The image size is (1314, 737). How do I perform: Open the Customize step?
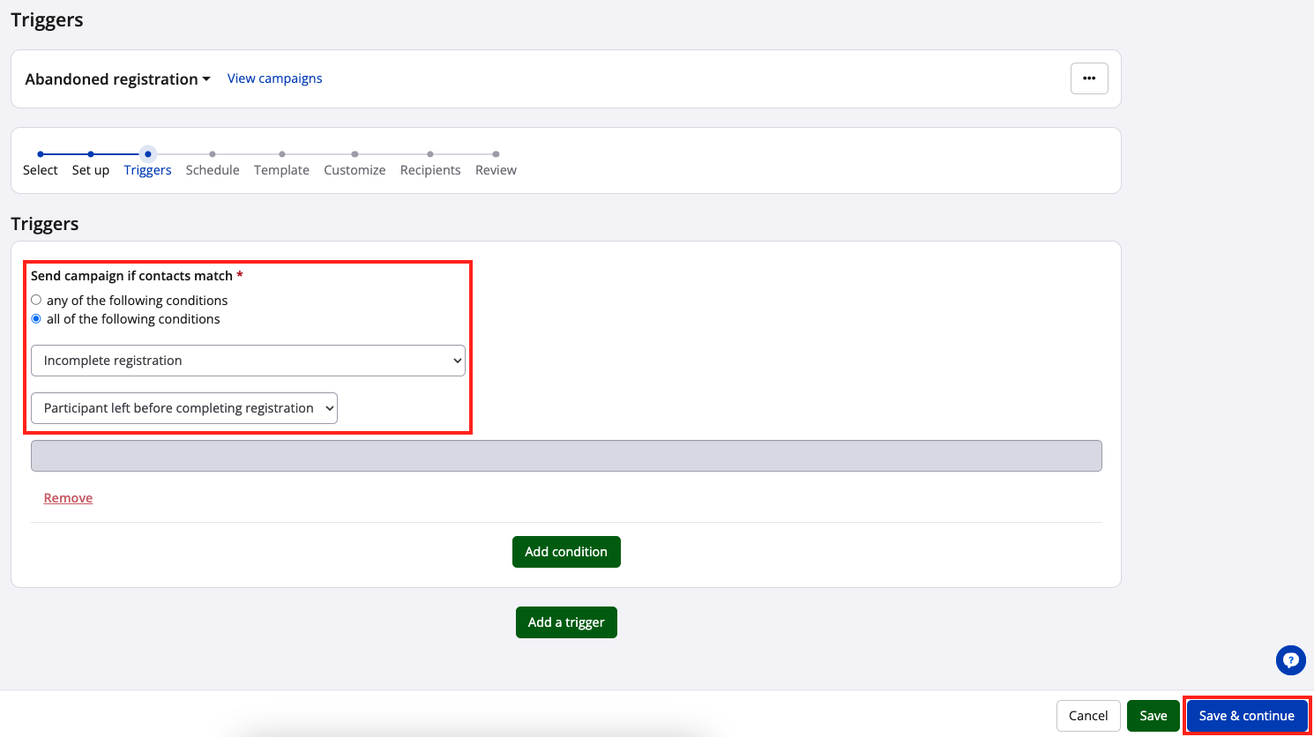355,169
